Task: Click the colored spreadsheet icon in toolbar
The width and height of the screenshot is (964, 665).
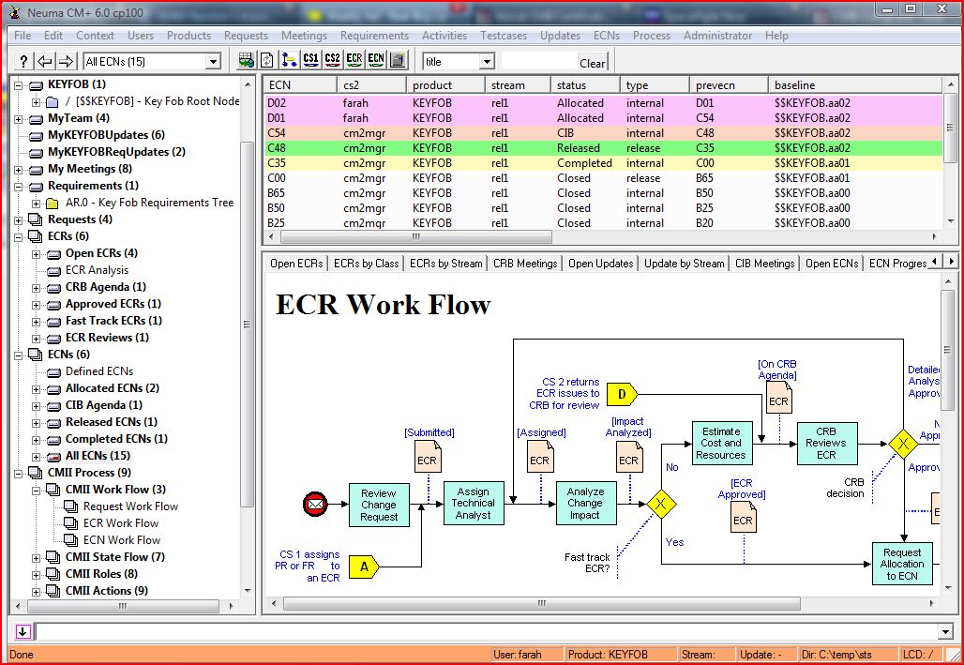Action: tap(246, 60)
